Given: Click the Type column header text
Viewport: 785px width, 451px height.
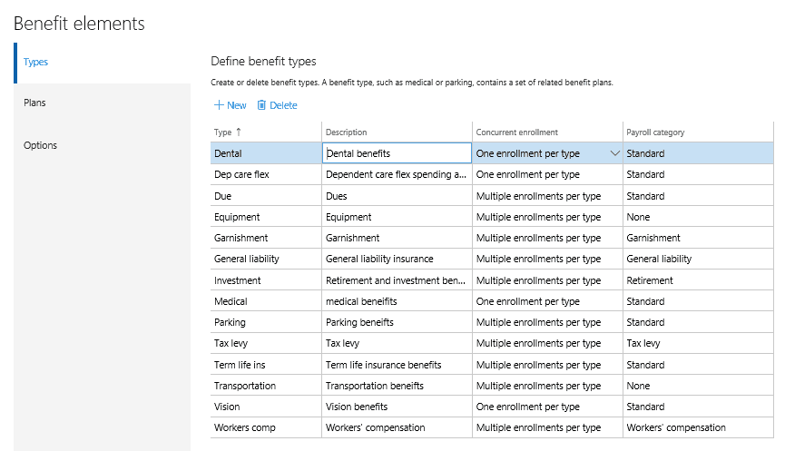Looking at the screenshot, I should tap(222, 132).
